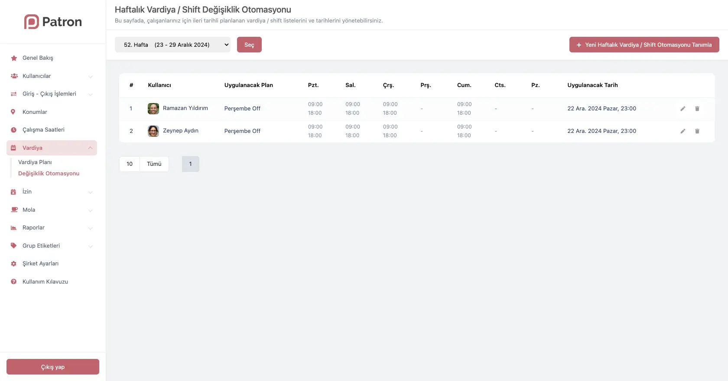The width and height of the screenshot is (728, 381).
Task: Open the Vardiya Planı submenu item
Action: pos(35,162)
